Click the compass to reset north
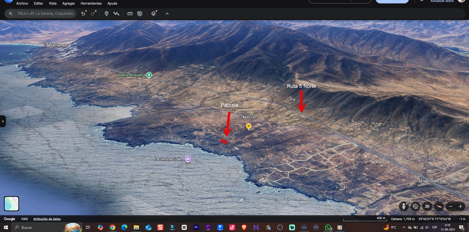Image resolution: width=469 pixels, height=232 pixels. pos(439,207)
